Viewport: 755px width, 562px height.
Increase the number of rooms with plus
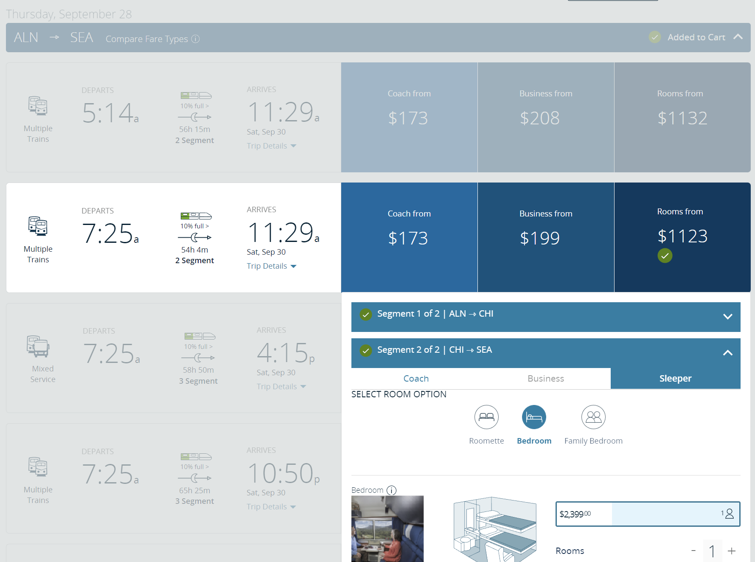[x=732, y=551]
